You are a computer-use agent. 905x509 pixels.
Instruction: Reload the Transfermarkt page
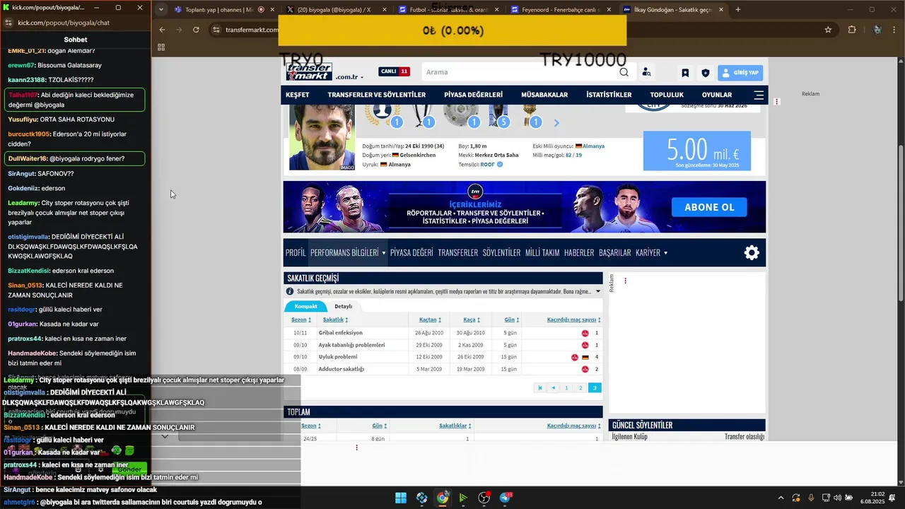[196, 30]
